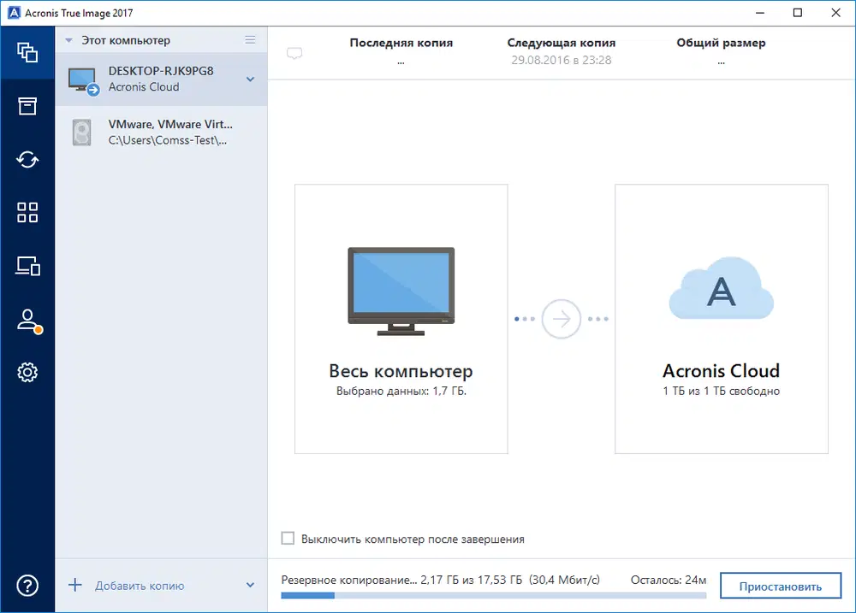
Task: Click the 'Последняя копия' header
Action: (401, 43)
